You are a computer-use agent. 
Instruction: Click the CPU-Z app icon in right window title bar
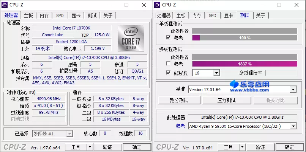pyautogui.click(x=157, y=5)
